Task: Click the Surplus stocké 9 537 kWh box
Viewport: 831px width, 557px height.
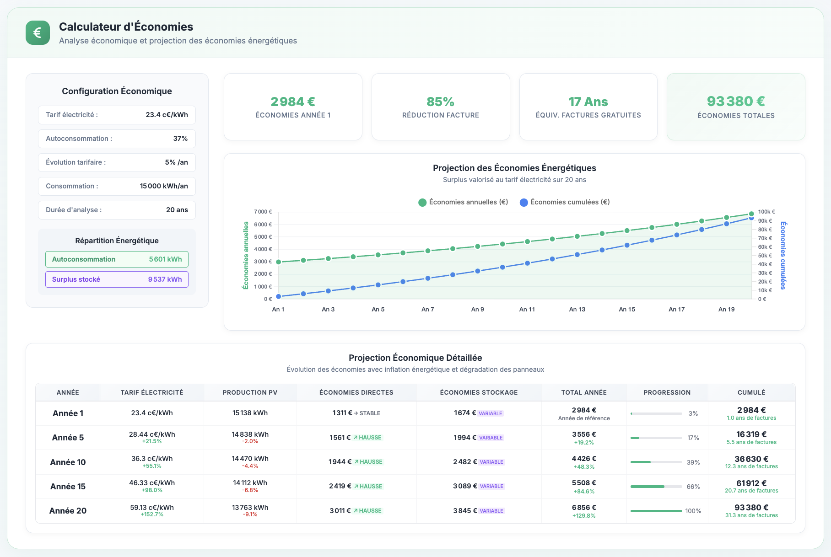Action: coord(117,279)
